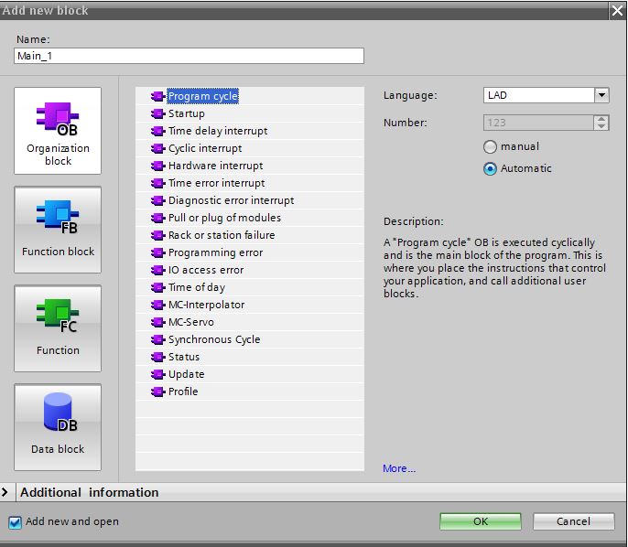Screen dimensions: 628x547
Task: Click the Number input field
Action: [538, 123]
